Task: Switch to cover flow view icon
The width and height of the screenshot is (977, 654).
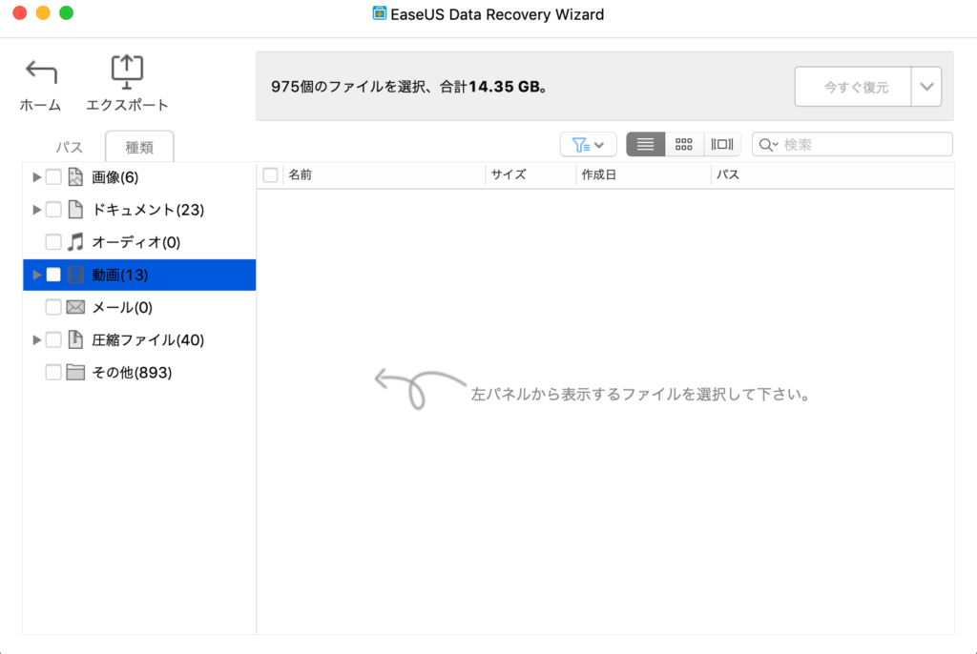Action: point(722,145)
